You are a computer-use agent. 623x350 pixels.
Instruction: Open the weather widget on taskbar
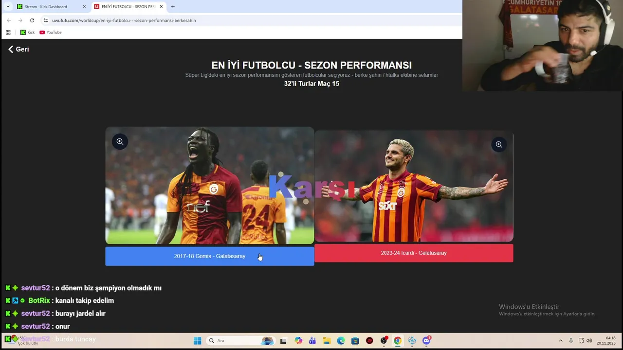pyautogui.click(x=22, y=340)
